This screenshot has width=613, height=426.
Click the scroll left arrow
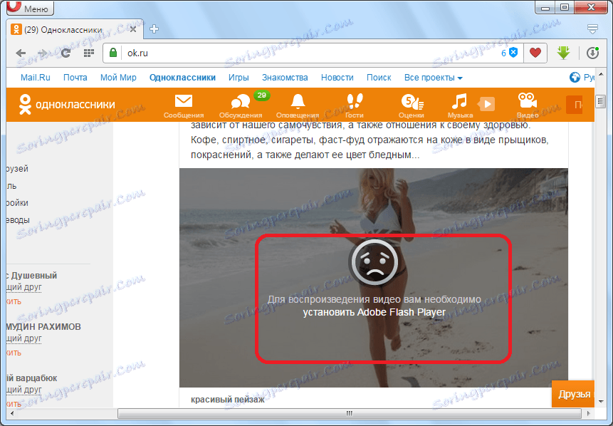pos(11,413)
